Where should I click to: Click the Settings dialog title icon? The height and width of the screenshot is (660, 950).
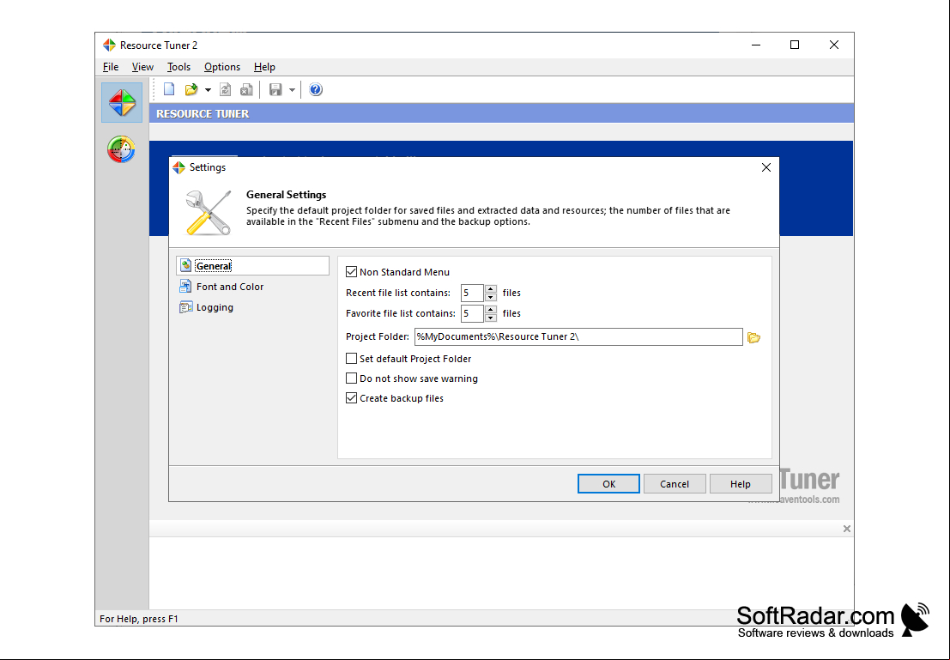(179, 167)
